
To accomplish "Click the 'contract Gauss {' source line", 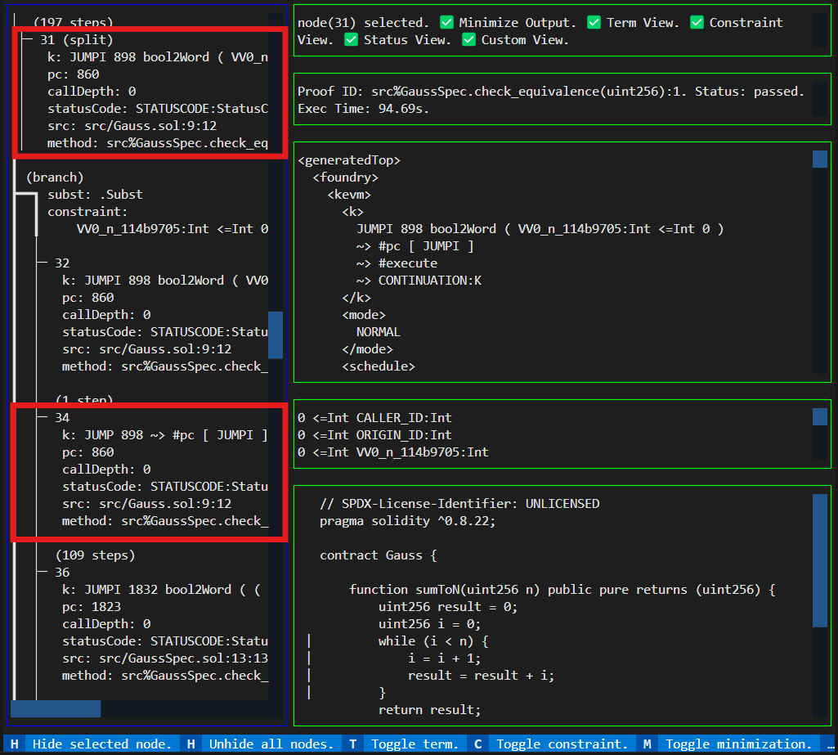I will (x=379, y=555).
